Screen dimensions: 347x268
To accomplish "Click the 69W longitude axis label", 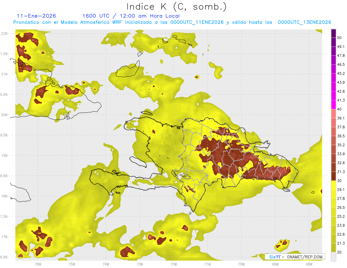I will 275,264.
